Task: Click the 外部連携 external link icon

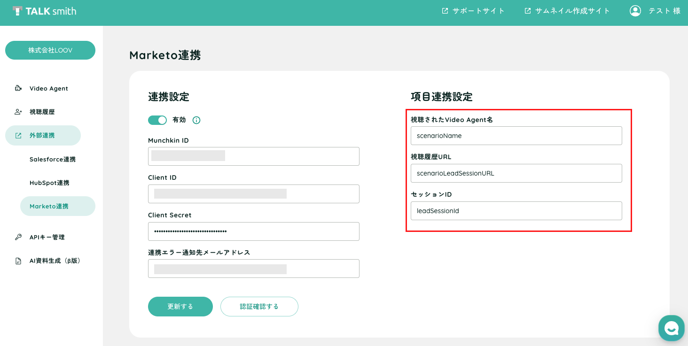Action: point(18,136)
